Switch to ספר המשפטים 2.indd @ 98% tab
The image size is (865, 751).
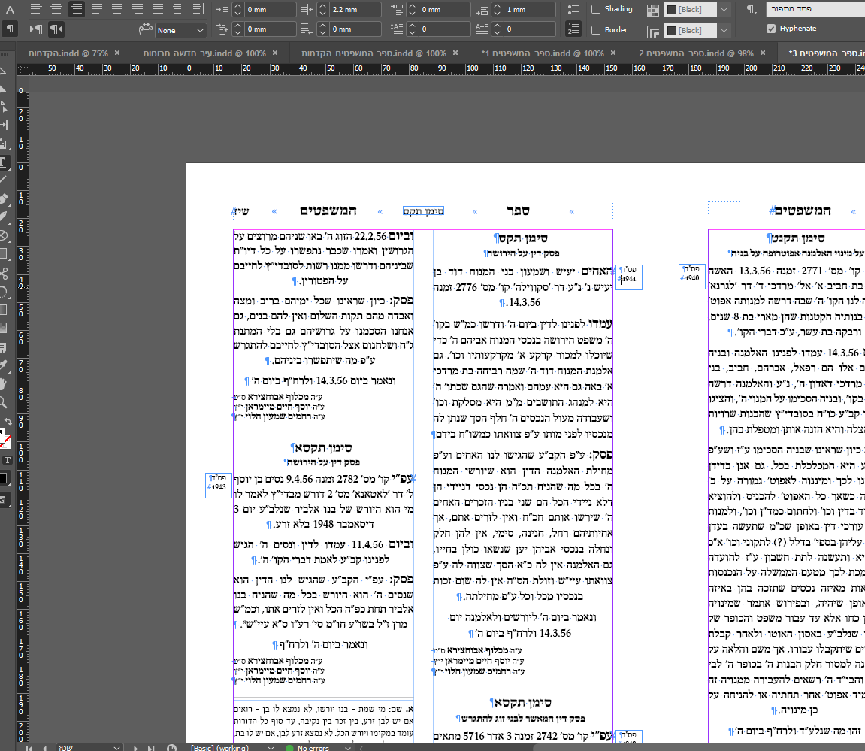[696, 53]
